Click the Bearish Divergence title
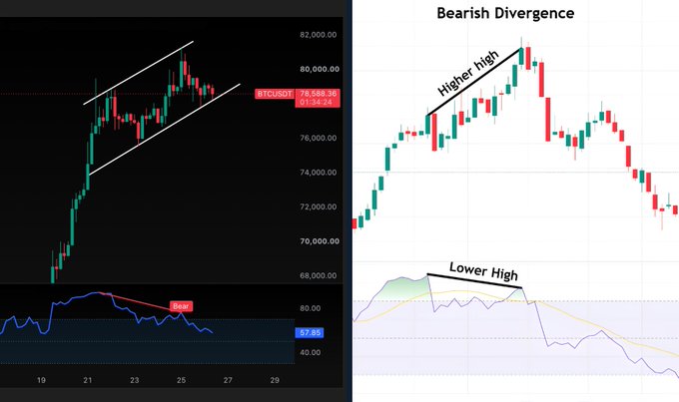This screenshot has height=402, width=679. tap(505, 13)
